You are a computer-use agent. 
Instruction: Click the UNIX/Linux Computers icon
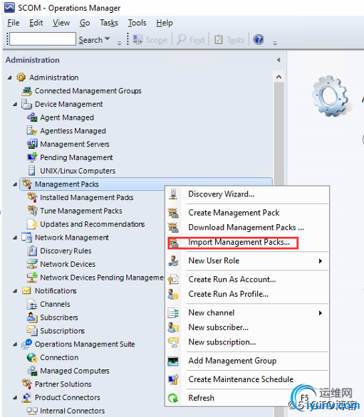point(32,171)
